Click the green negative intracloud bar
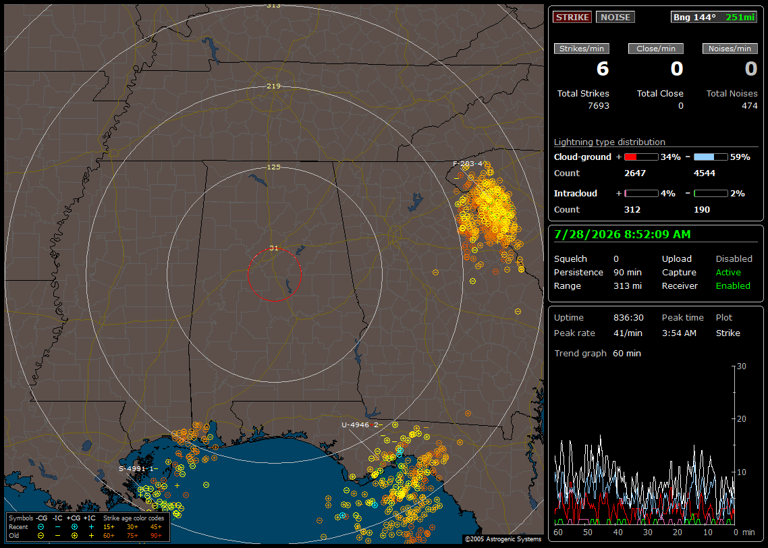This screenshot has width=768, height=548. 711,194
